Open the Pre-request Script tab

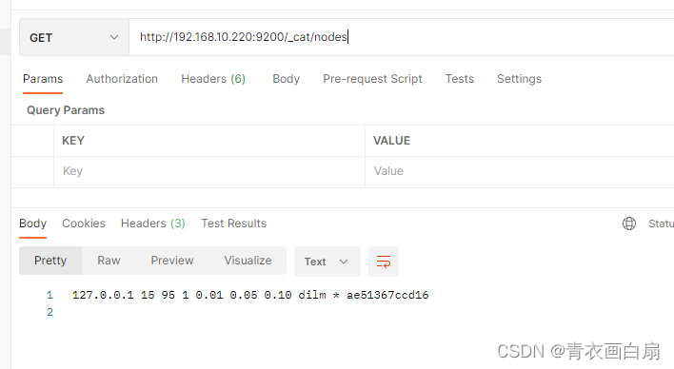[372, 79]
